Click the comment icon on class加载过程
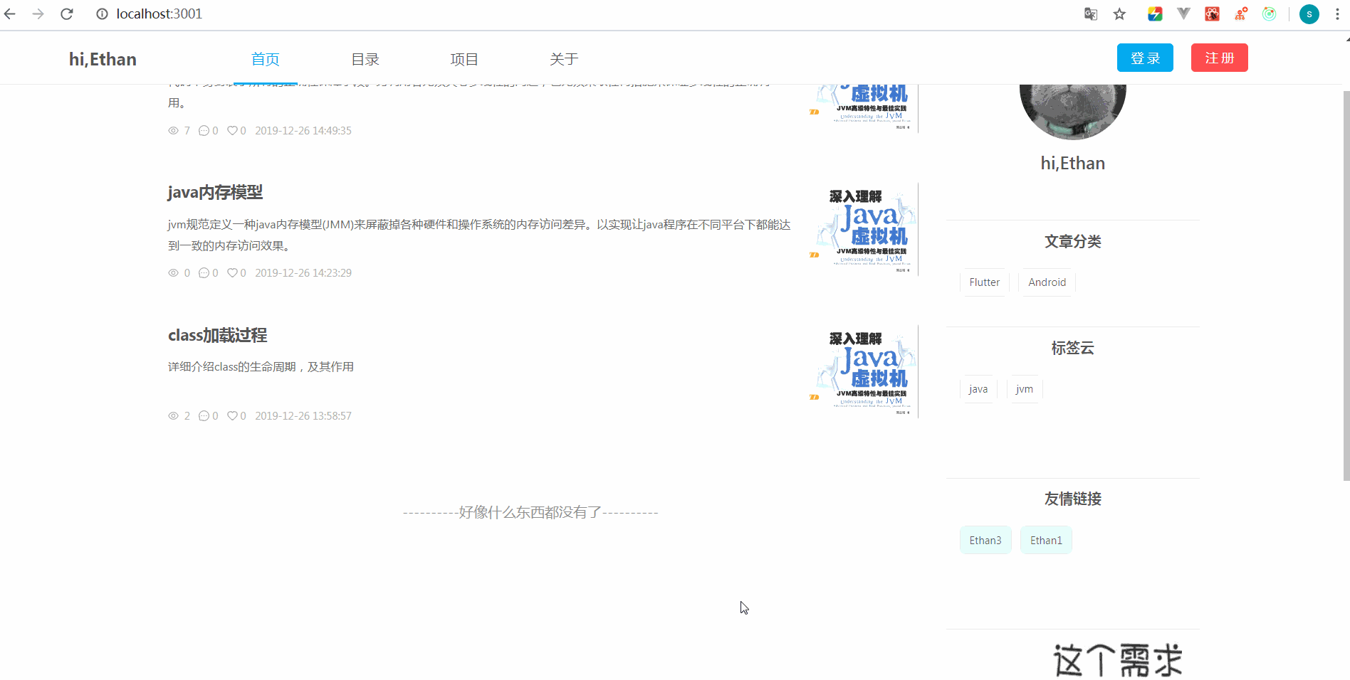The width and height of the screenshot is (1350, 680). pos(204,416)
